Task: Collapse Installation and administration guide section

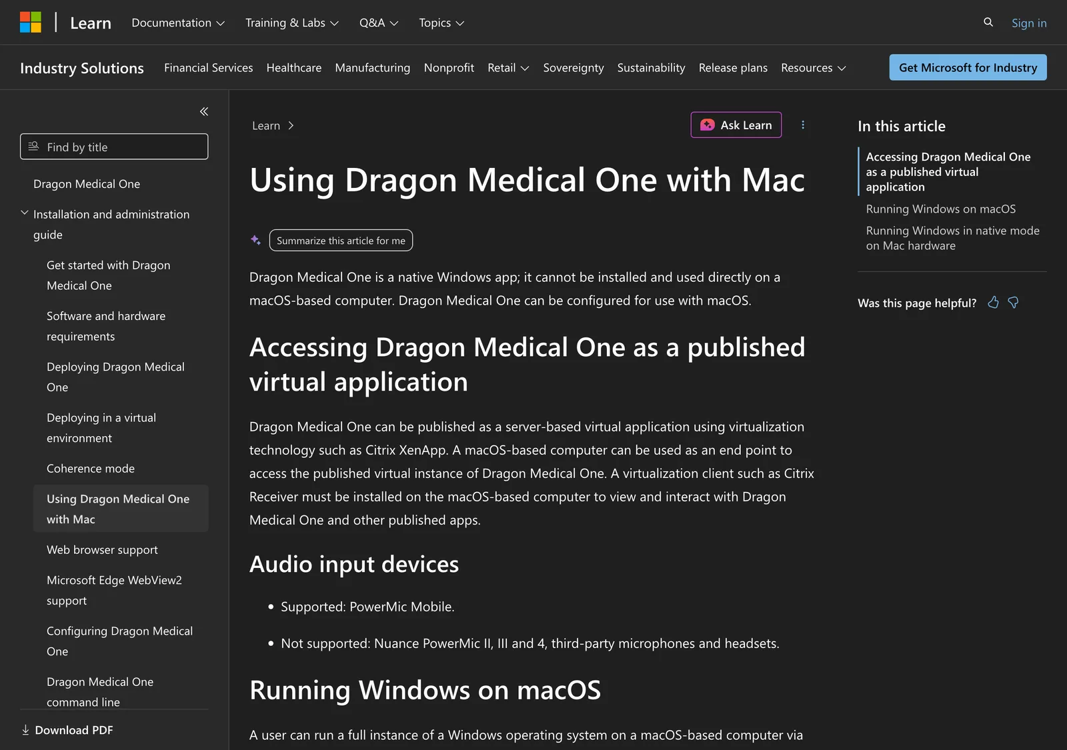Action: pos(25,213)
